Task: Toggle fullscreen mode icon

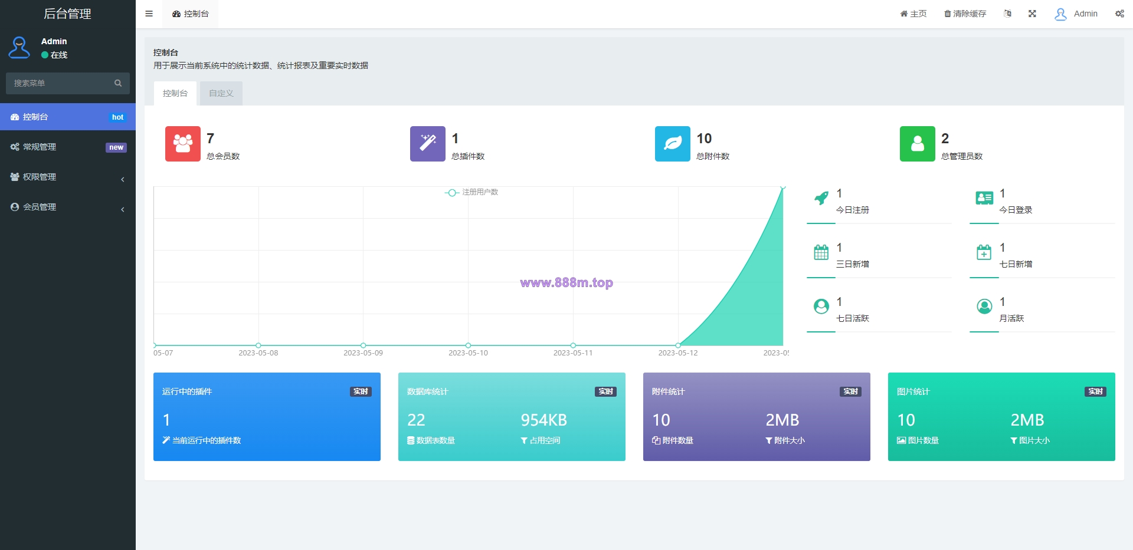Action: pos(1032,14)
